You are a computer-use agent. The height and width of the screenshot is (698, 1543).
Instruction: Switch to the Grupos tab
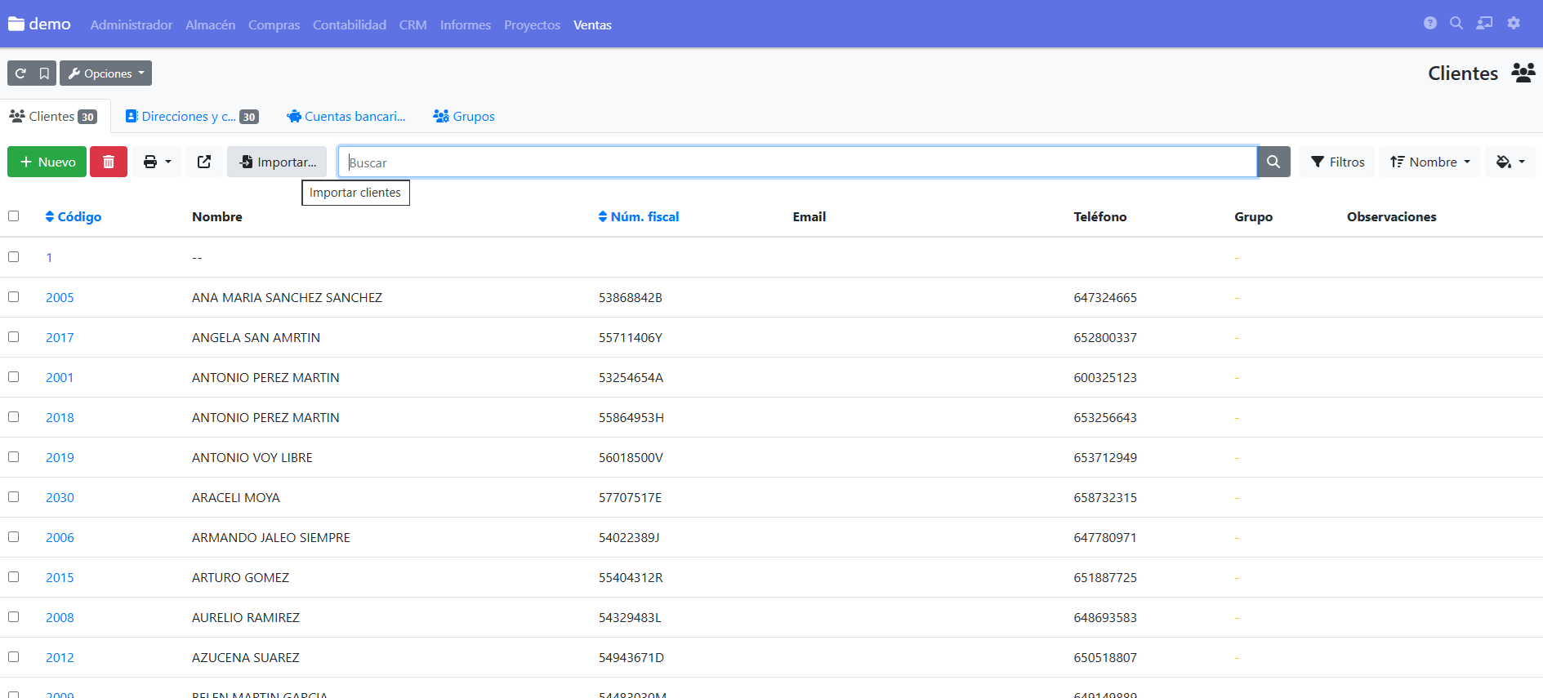coord(464,117)
